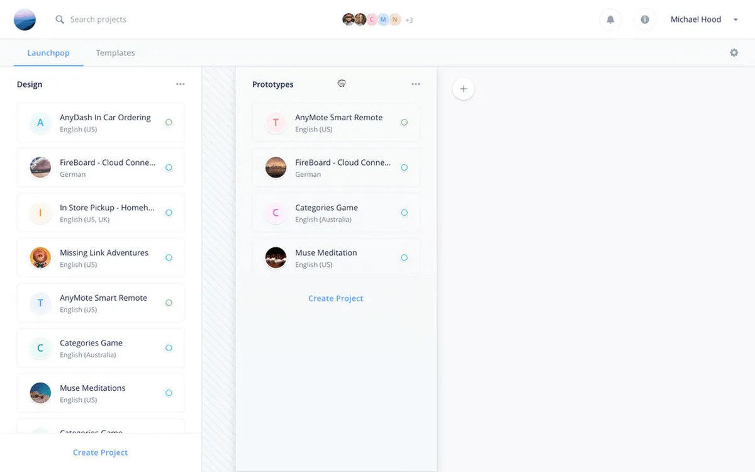Open the notifications bell
This screenshot has width=755, height=472.
610,20
